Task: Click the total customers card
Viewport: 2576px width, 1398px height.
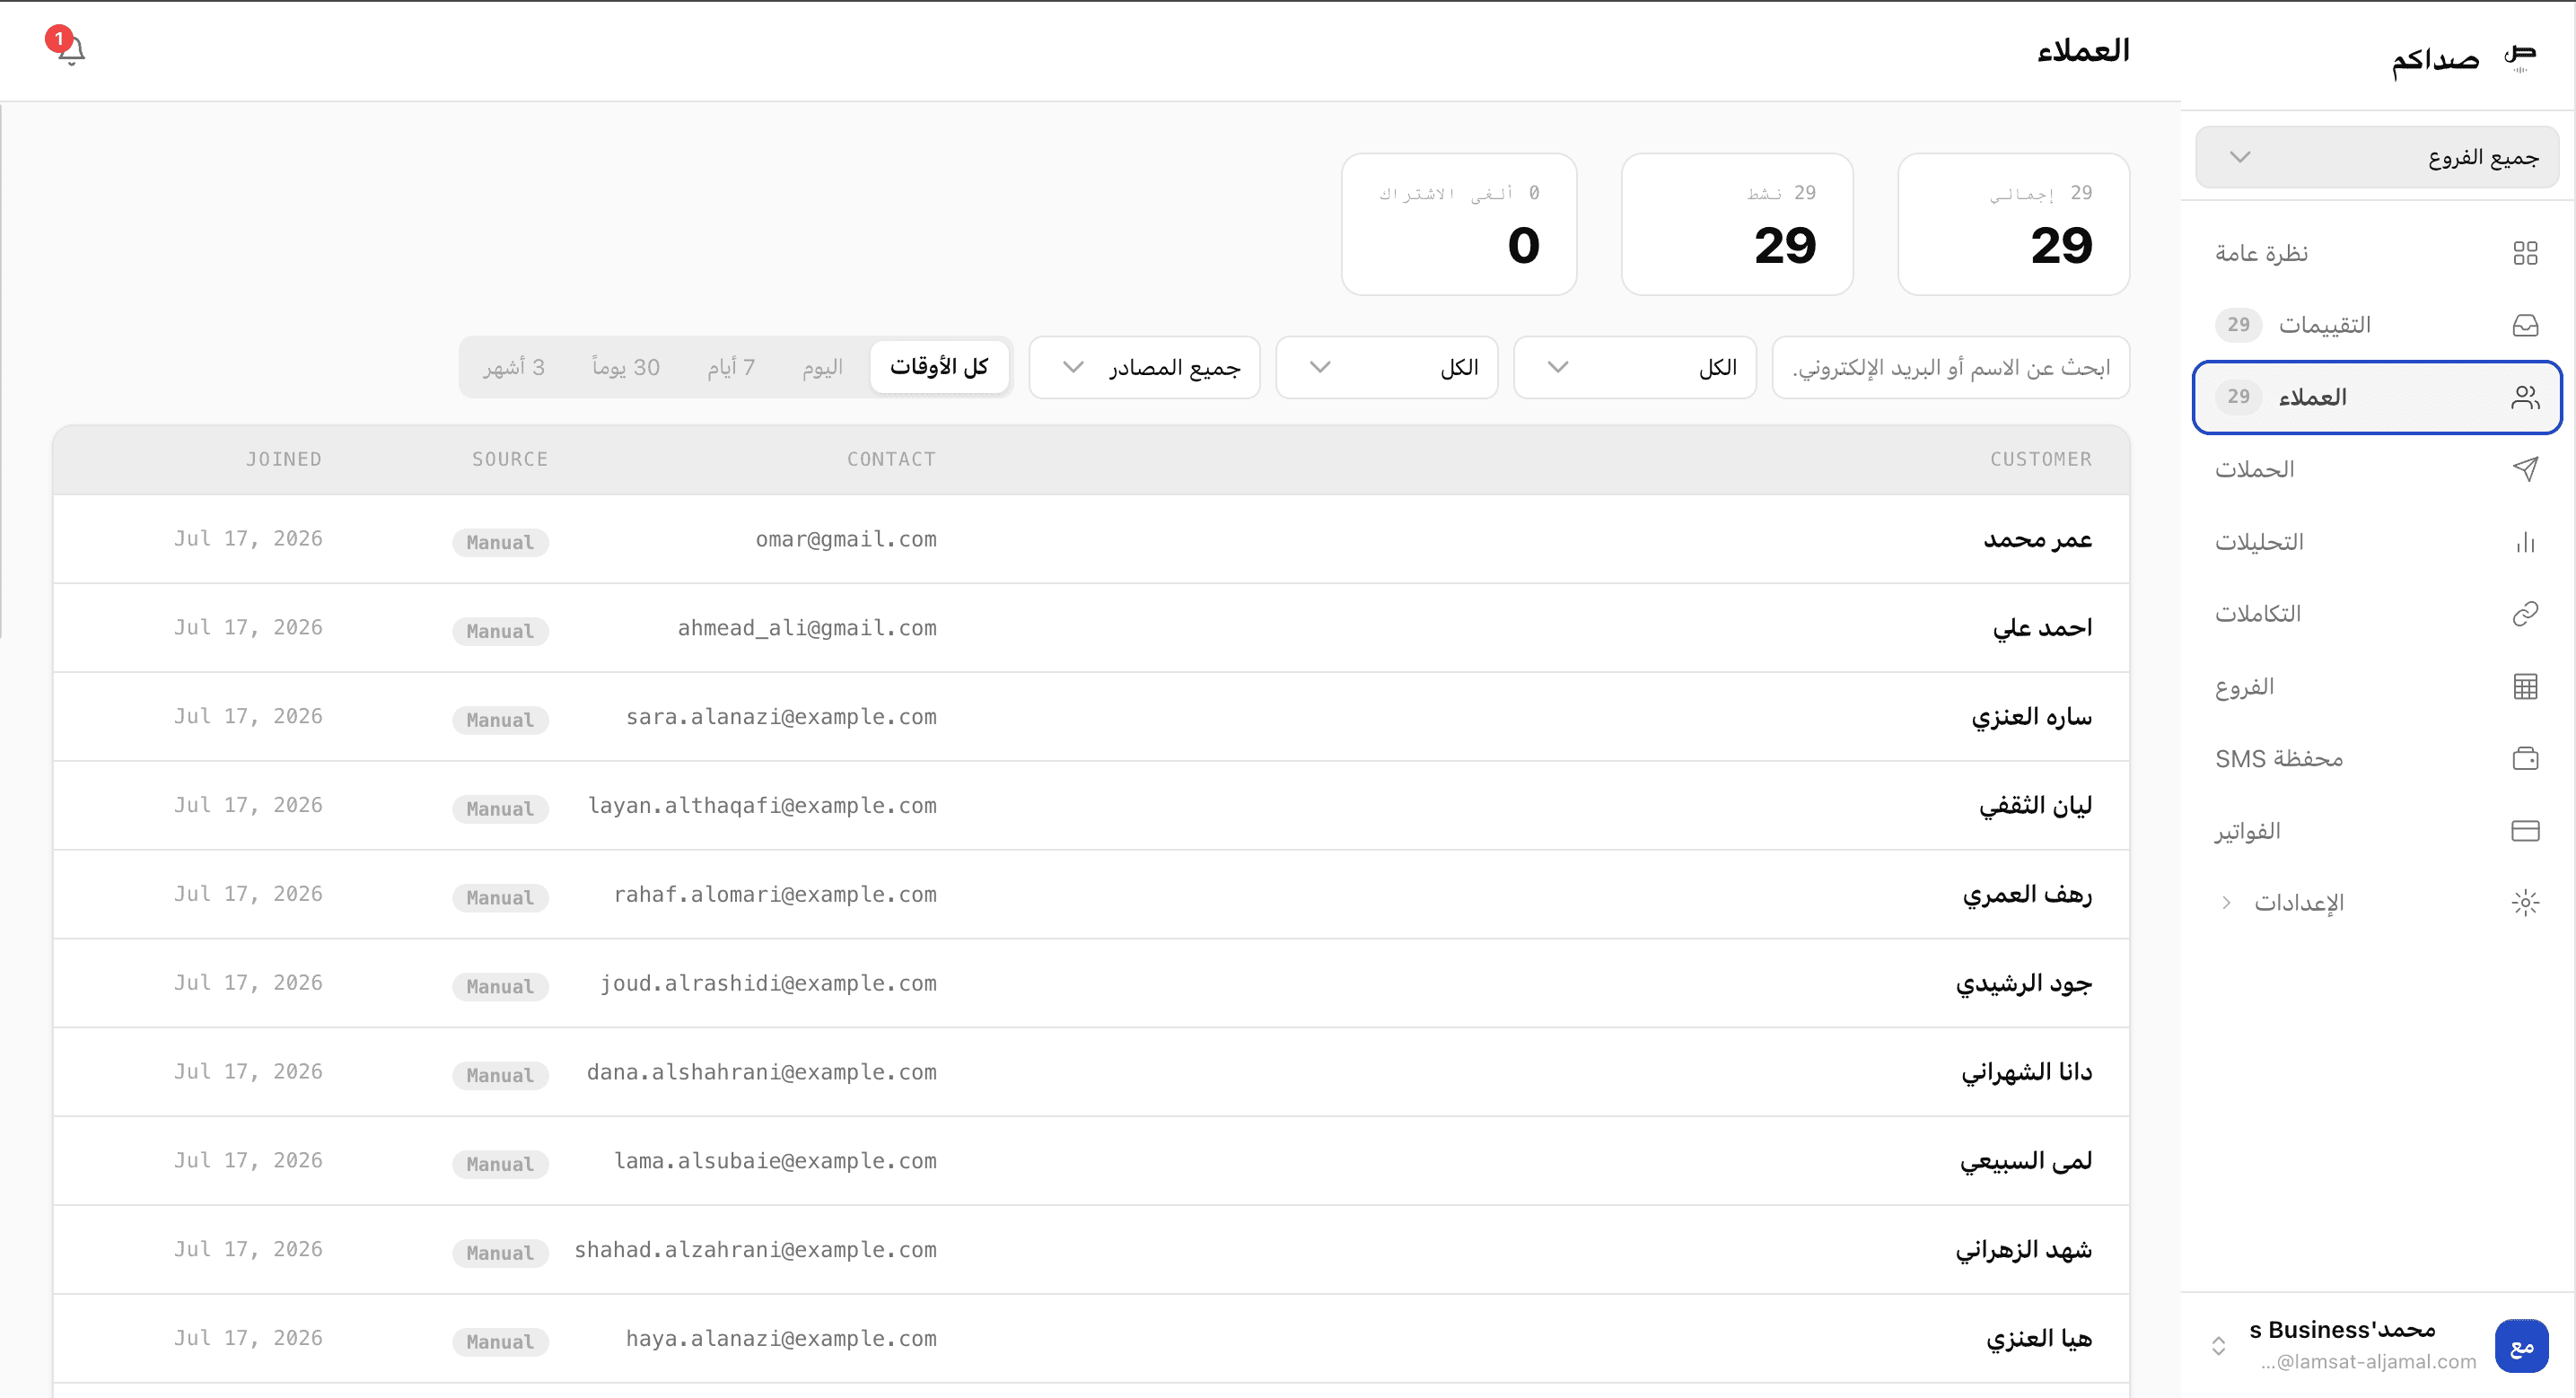Action: pos(2013,224)
